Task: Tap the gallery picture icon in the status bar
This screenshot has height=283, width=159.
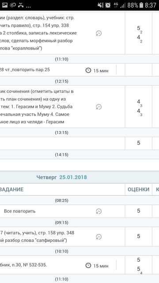Action: [x=5, y=5]
